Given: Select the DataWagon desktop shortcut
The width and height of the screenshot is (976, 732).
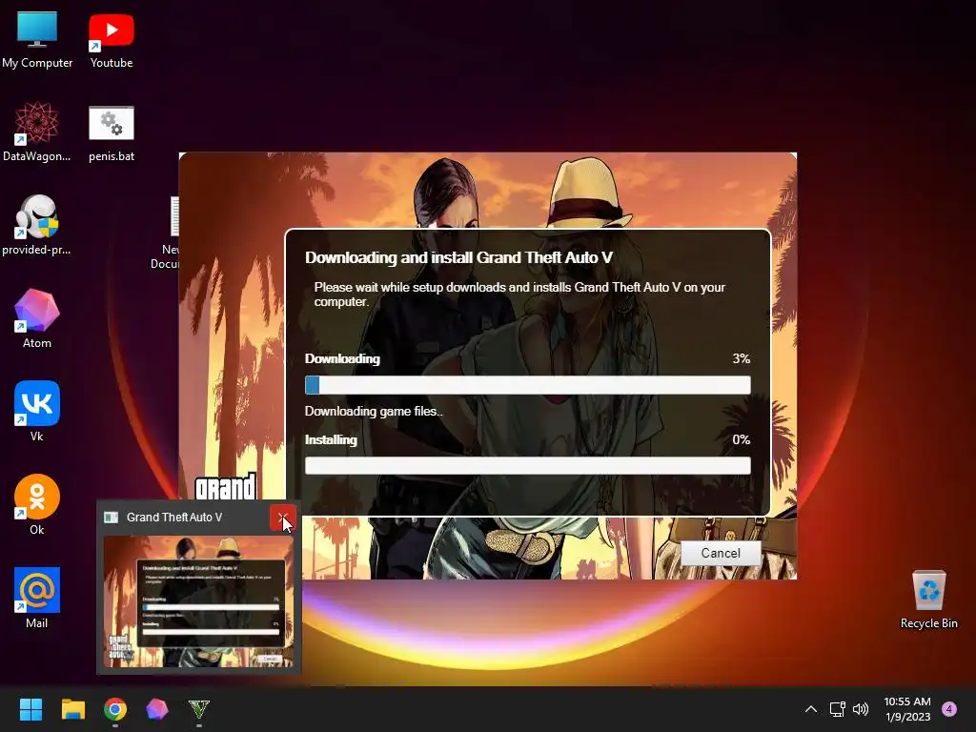Looking at the screenshot, I should (37, 132).
